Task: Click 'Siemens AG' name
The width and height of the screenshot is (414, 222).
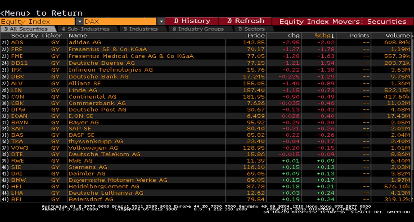Action: click(x=88, y=167)
